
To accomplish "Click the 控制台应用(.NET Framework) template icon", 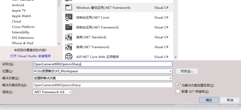I will 69,27.
